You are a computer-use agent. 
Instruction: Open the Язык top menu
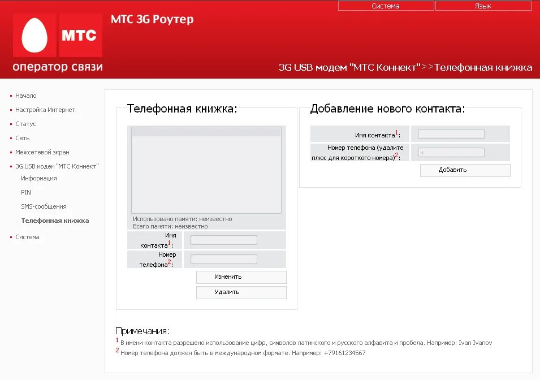tap(483, 6)
